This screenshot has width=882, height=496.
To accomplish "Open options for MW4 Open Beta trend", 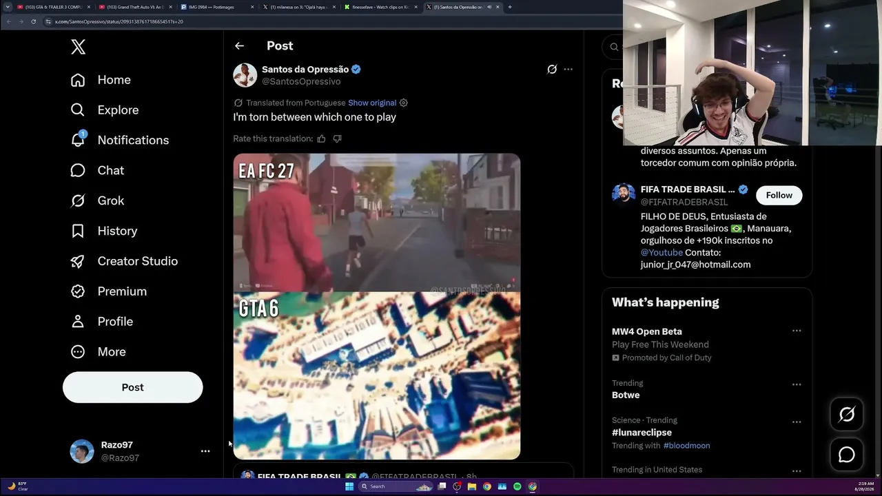I will click(x=797, y=331).
